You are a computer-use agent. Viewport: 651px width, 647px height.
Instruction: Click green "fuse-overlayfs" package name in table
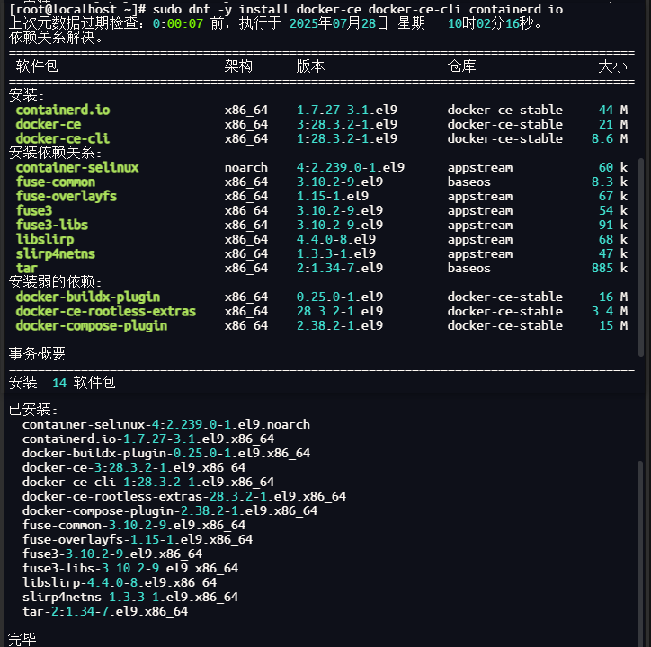(67, 196)
